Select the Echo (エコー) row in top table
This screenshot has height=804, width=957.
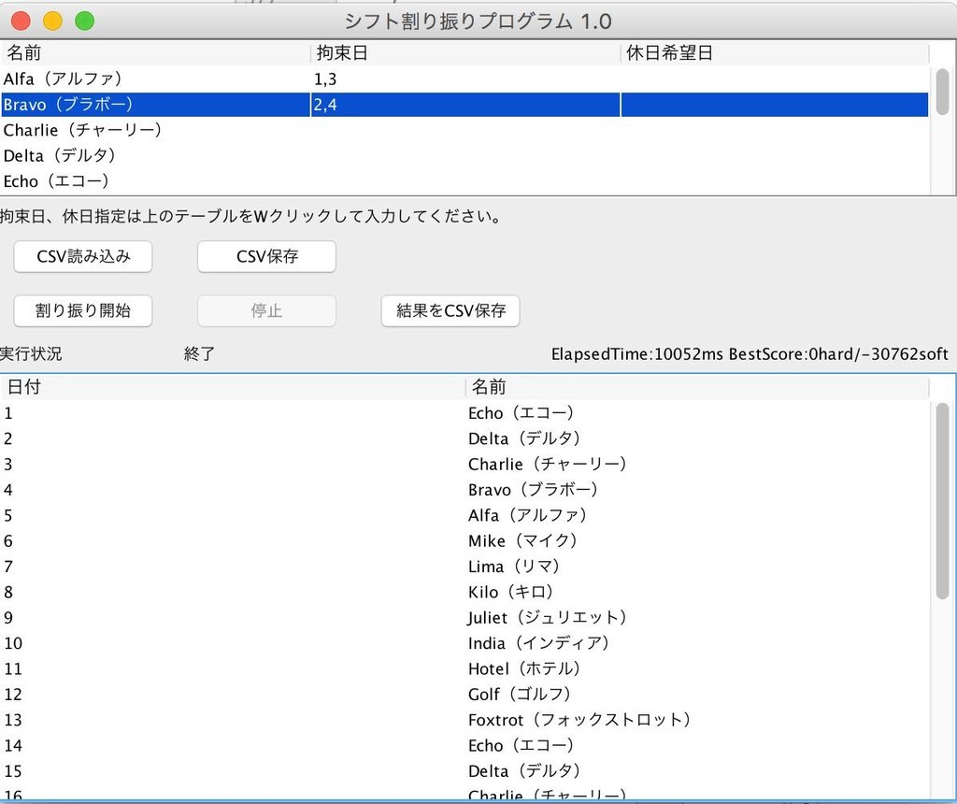(140, 180)
